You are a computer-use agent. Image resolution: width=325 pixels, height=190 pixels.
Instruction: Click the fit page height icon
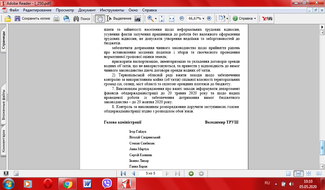(x=162, y=19)
